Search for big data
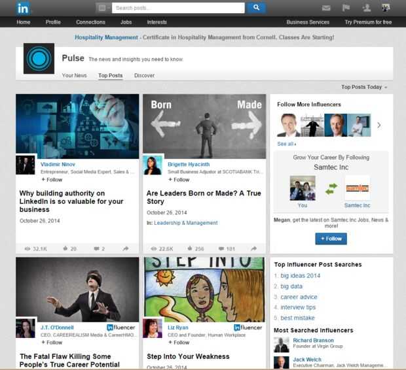Viewport: 406px width, 370px height. (x=291, y=286)
